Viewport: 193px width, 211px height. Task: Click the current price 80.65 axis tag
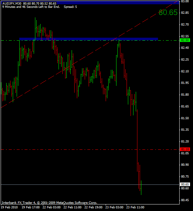[x=185, y=184]
